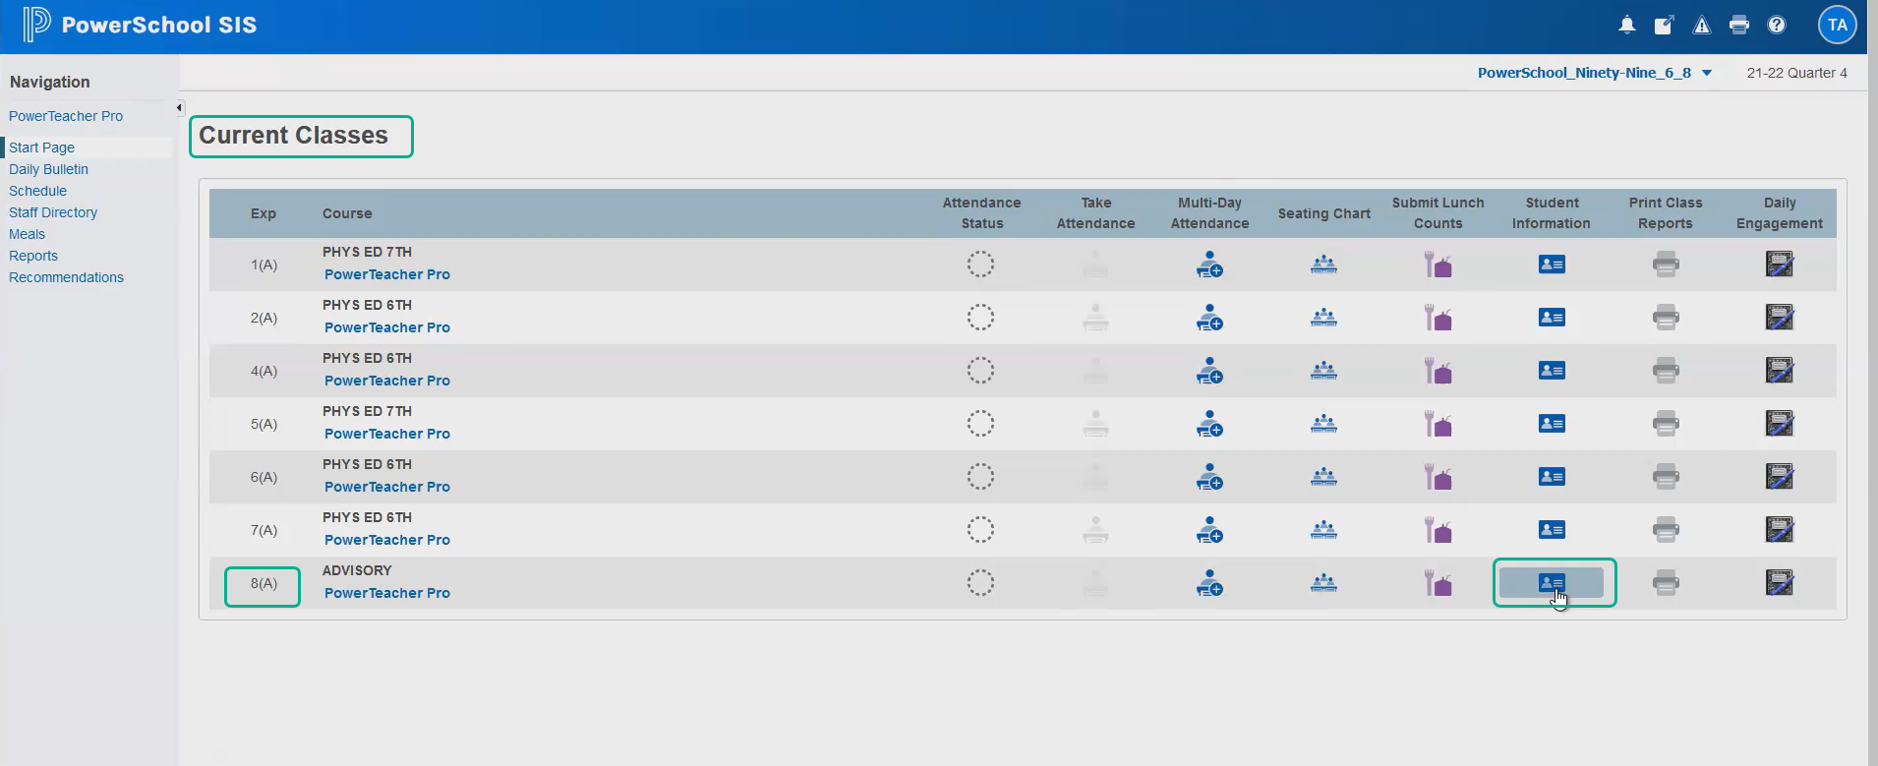Submit Lunch Counts for period 4(A)

1438,371
